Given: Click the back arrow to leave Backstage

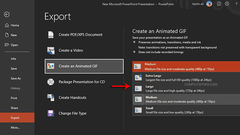Looking at the screenshot, I should click(x=7, y=14).
